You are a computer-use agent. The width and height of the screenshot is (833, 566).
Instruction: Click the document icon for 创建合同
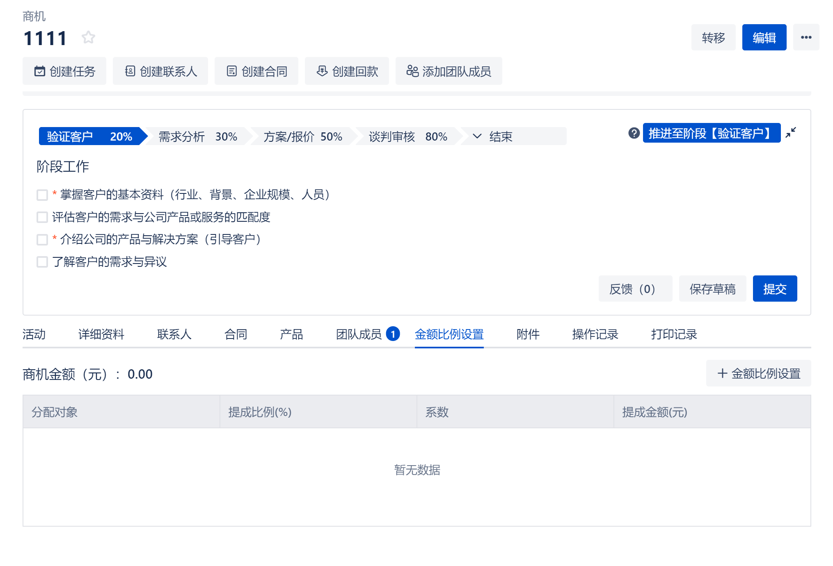232,71
